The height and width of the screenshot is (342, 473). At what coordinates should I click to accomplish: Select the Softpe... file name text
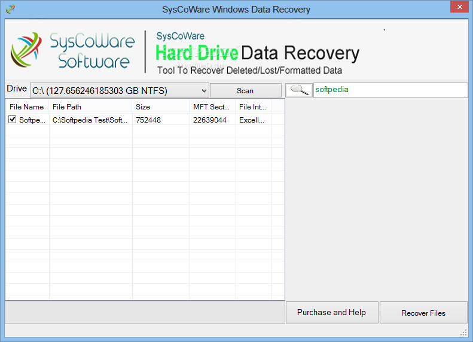click(x=32, y=120)
